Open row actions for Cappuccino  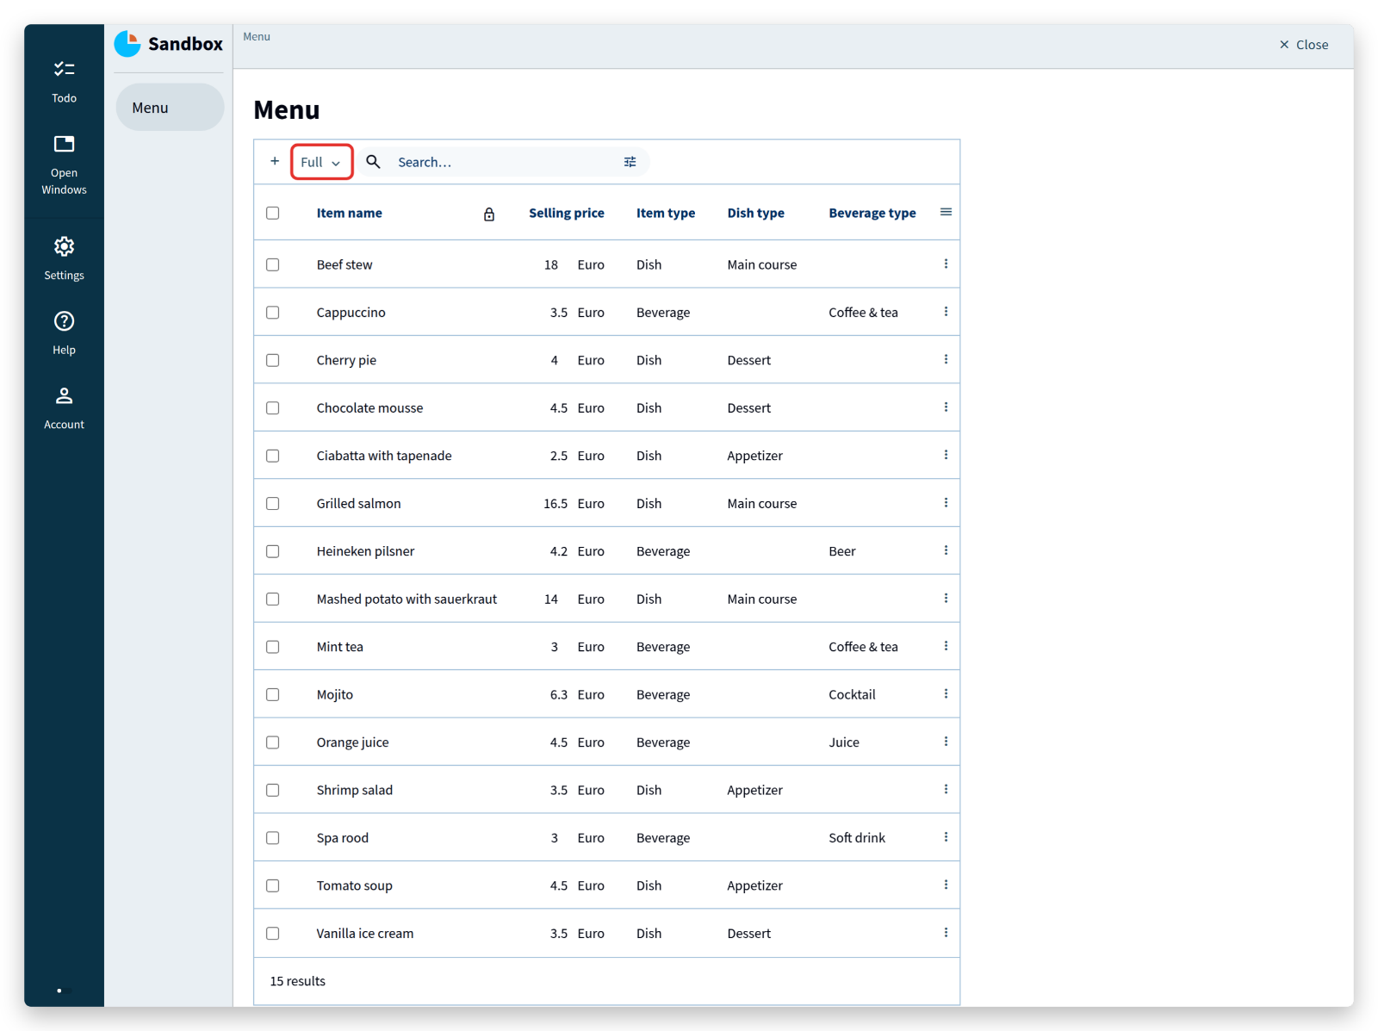[946, 312]
